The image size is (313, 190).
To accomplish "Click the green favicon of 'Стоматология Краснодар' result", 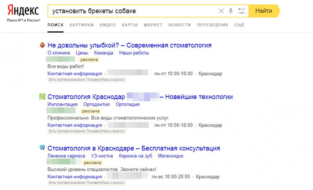I will tap(42, 96).
